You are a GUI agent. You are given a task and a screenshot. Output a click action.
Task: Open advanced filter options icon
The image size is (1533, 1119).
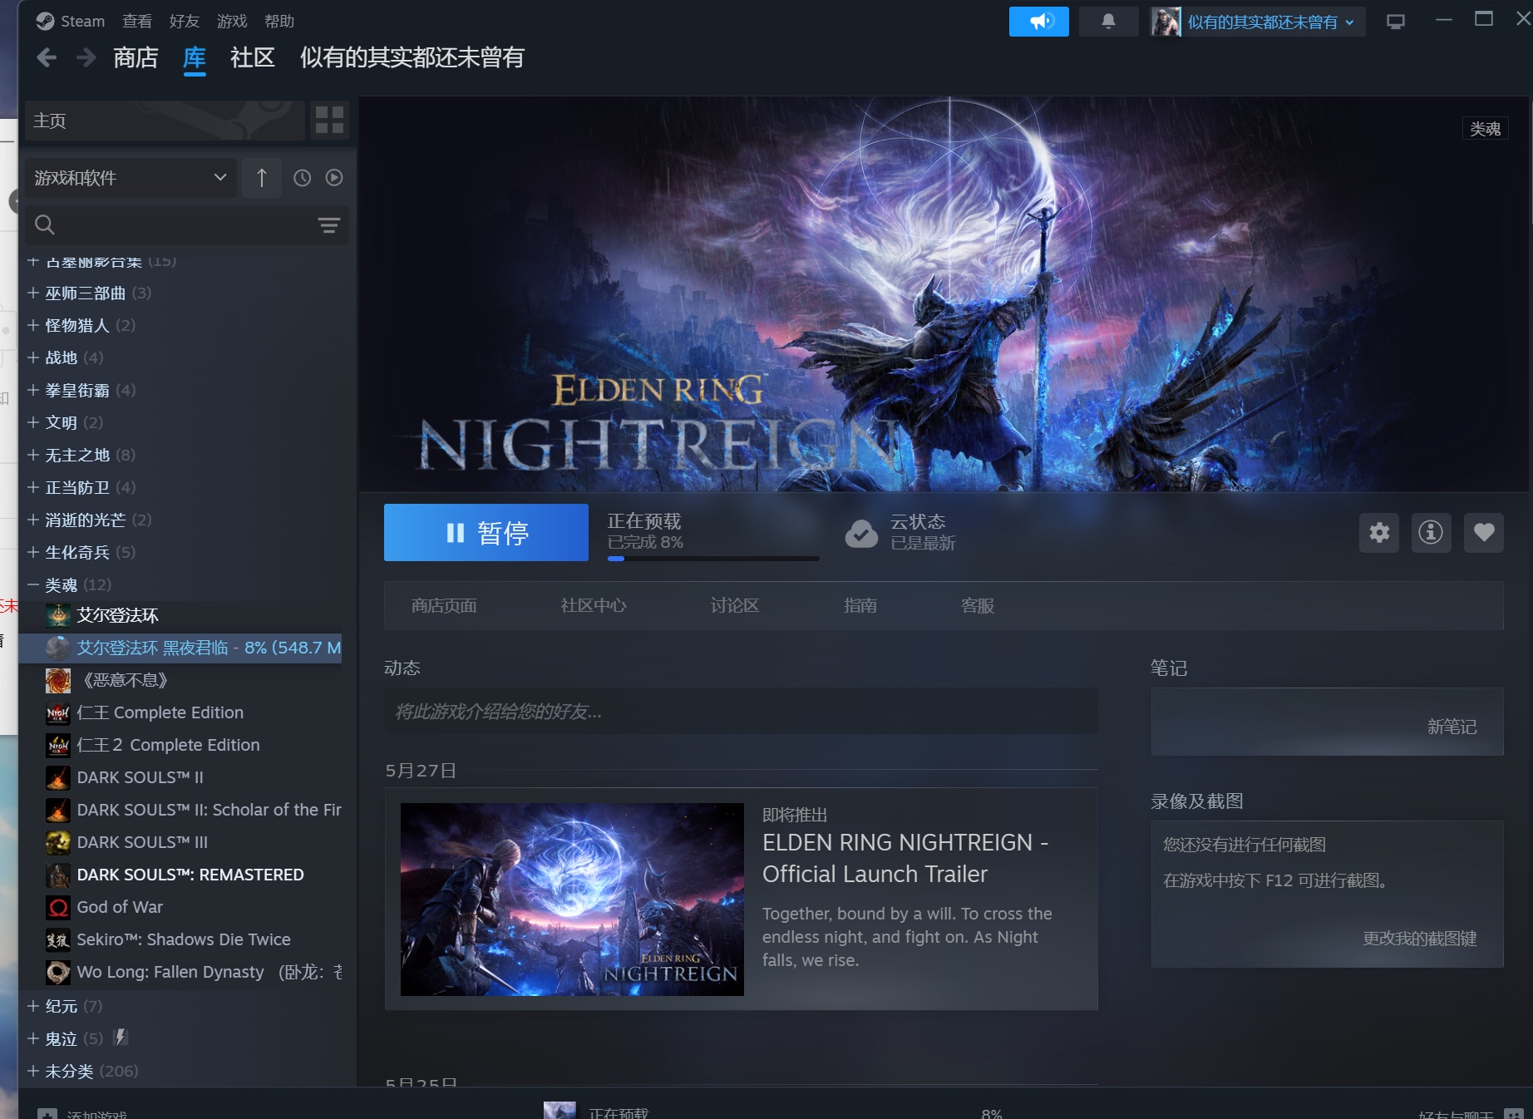pyautogui.click(x=329, y=224)
